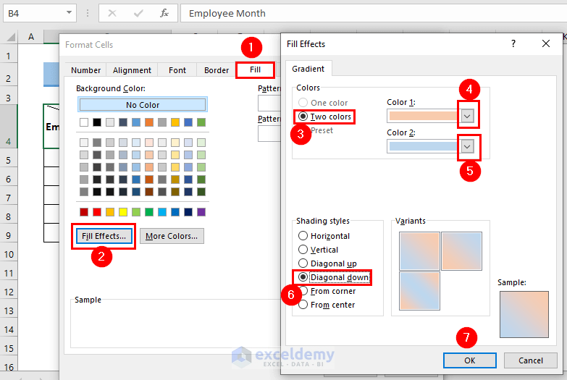Click the formula bar with Employee Month
Image resolution: width=567 pixels, height=380 pixels.
coord(374,13)
